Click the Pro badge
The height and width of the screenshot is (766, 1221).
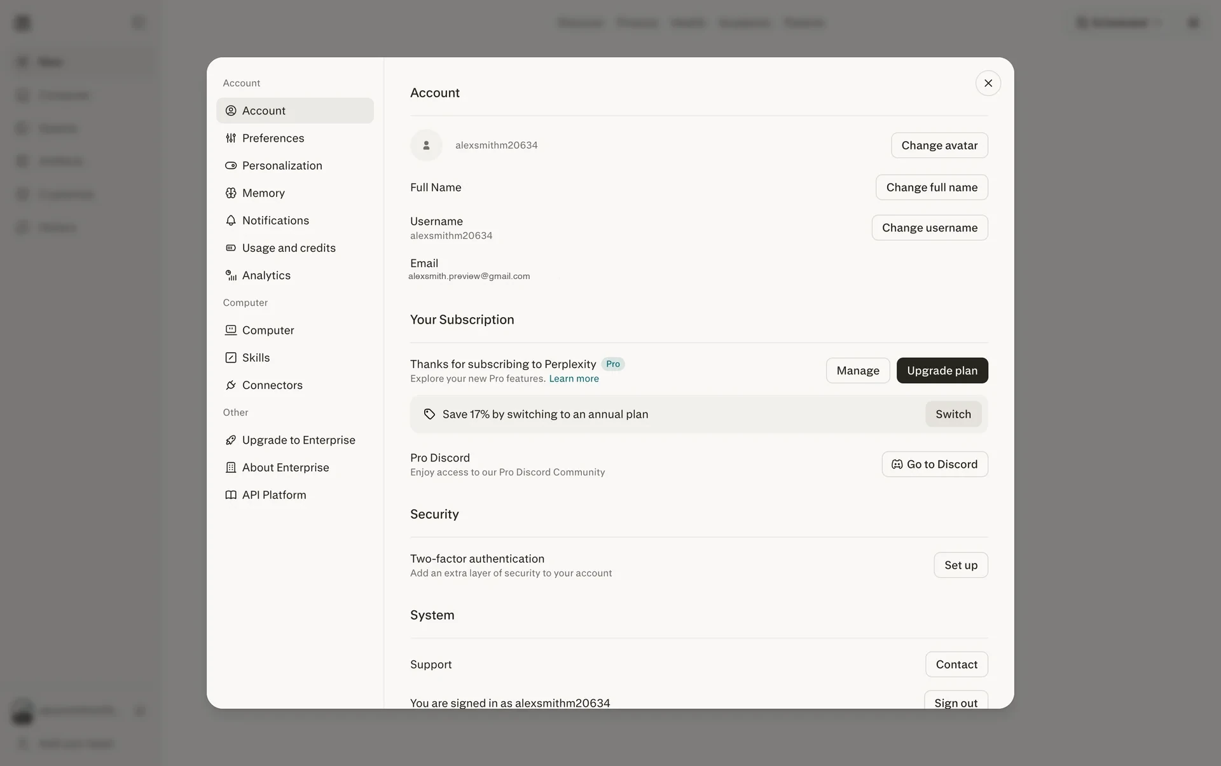(612, 364)
